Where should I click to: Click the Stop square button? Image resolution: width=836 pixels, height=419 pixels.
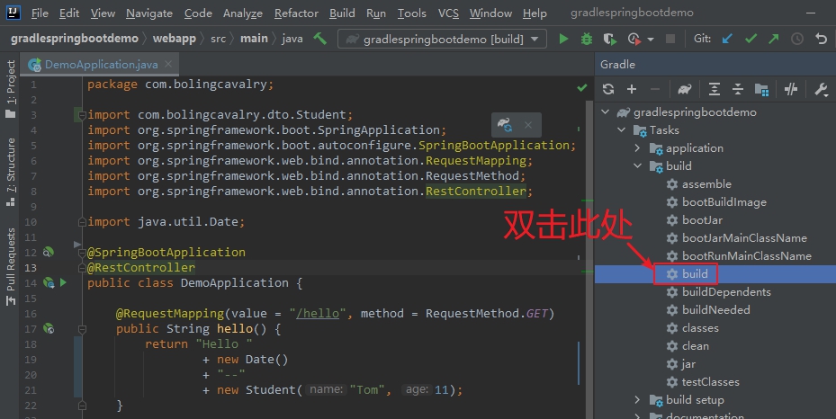coord(670,39)
